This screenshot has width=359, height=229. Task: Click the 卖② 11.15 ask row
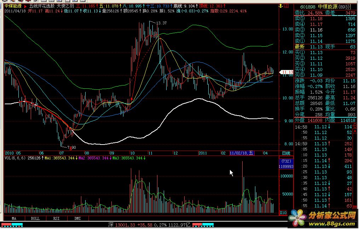coord(325,36)
